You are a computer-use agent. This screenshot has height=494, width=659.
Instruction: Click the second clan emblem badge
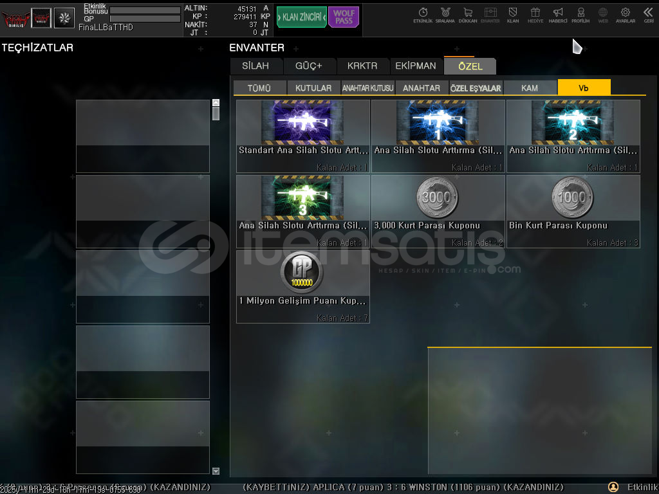pyautogui.click(x=41, y=18)
